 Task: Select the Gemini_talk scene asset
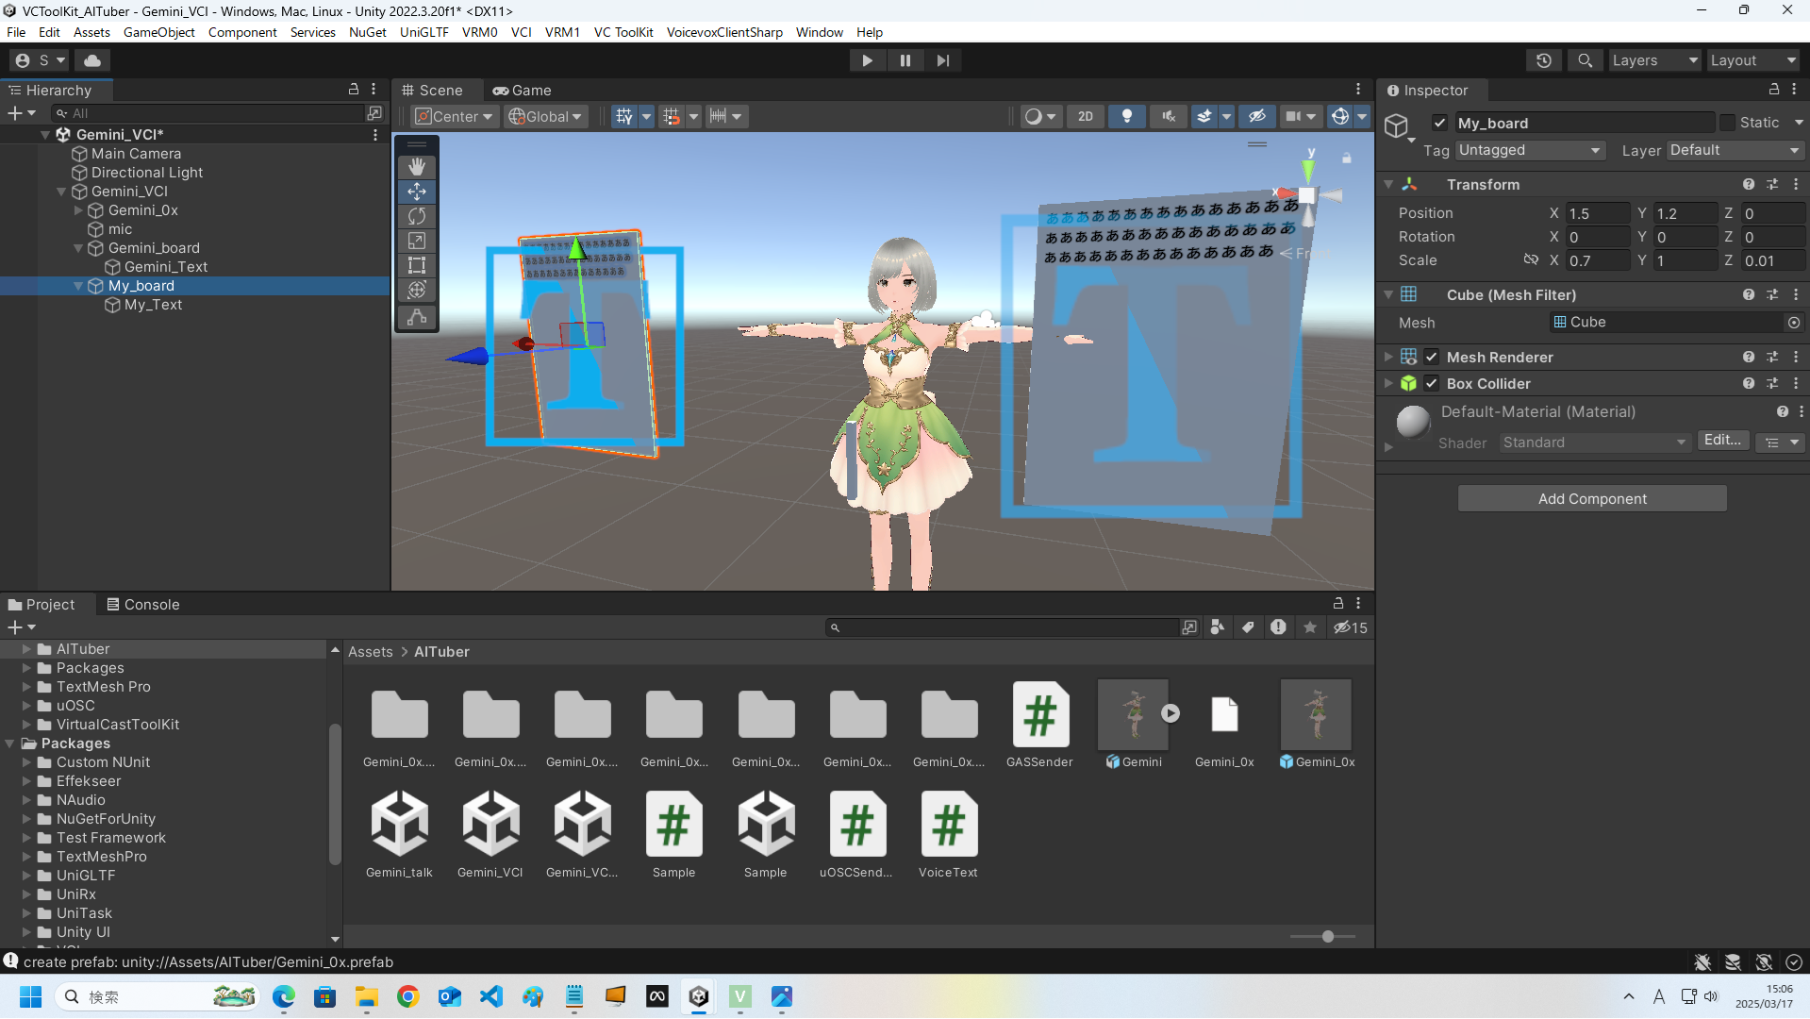(x=399, y=835)
